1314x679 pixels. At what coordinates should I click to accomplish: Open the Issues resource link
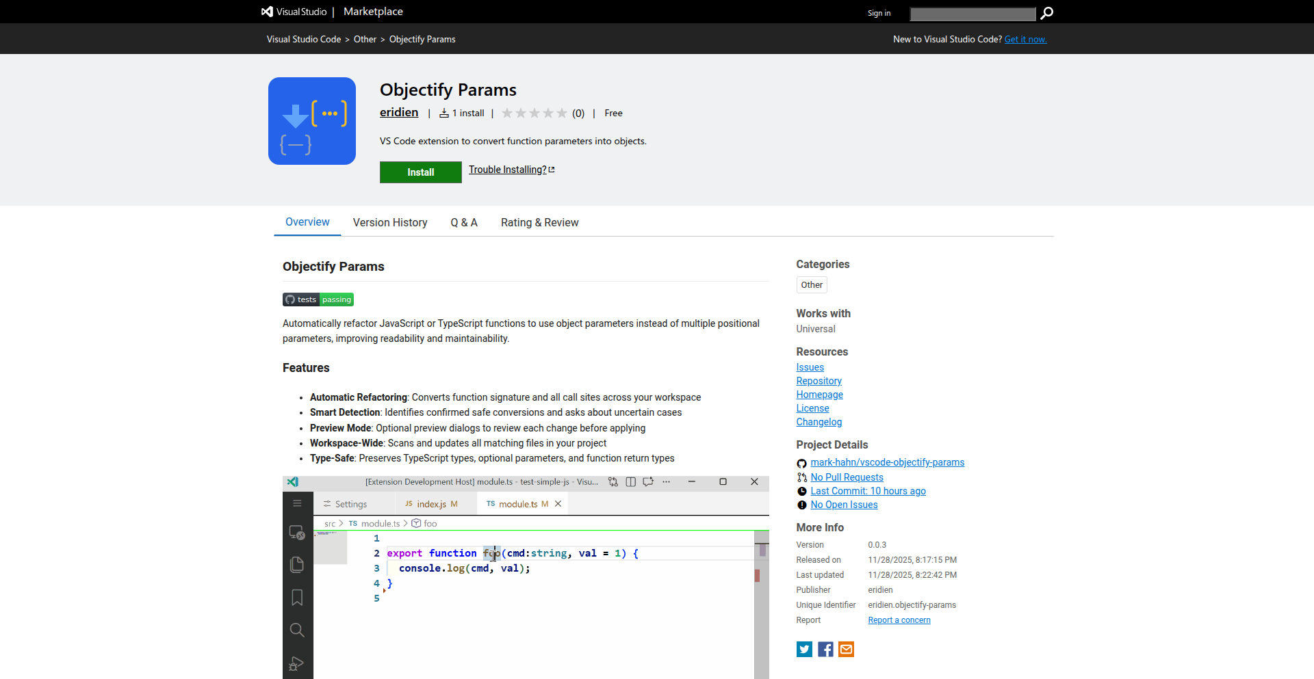[810, 367]
